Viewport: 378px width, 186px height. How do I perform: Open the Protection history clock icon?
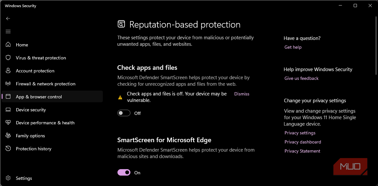coord(8,149)
